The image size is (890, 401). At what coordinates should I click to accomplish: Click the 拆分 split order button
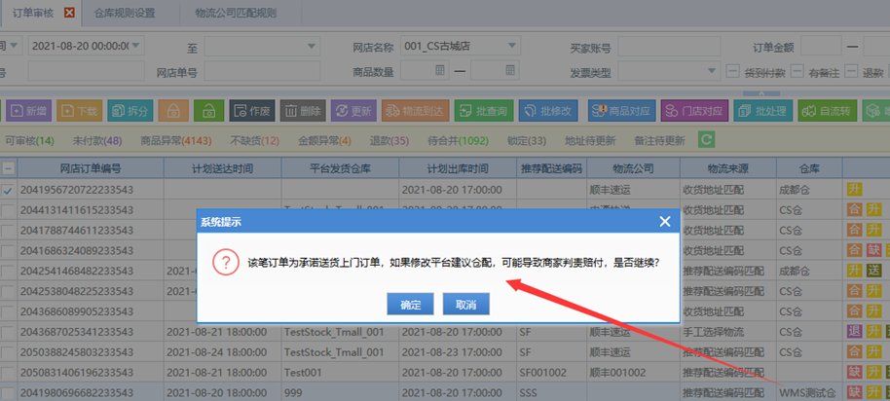pos(130,111)
